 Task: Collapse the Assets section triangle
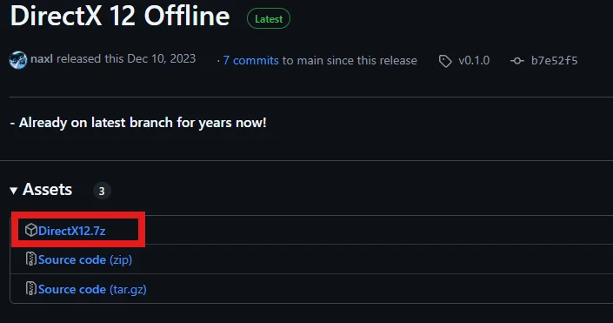14,191
